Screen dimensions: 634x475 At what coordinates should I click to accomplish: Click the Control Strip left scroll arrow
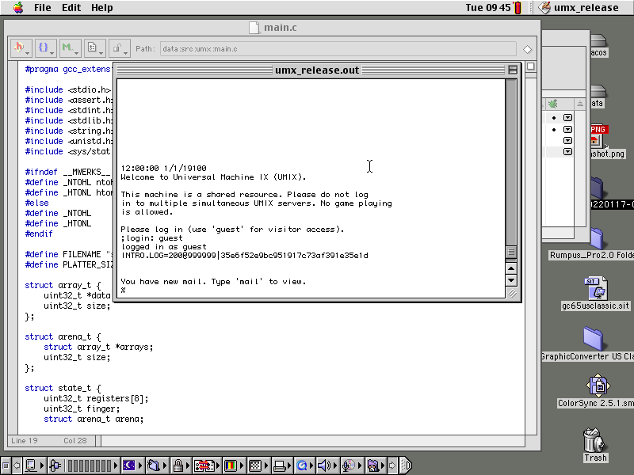17,465
